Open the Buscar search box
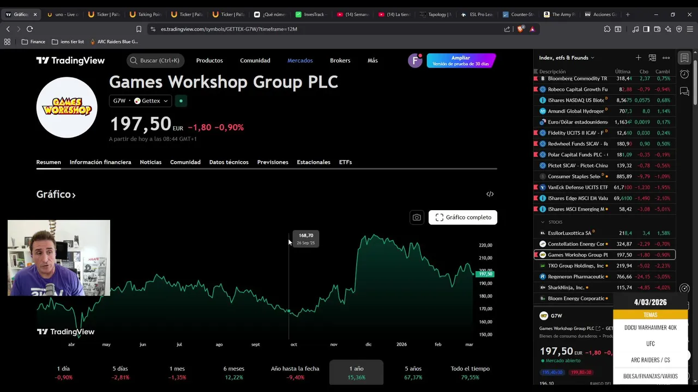Viewport: 698px width, 392px height. [x=155, y=60]
